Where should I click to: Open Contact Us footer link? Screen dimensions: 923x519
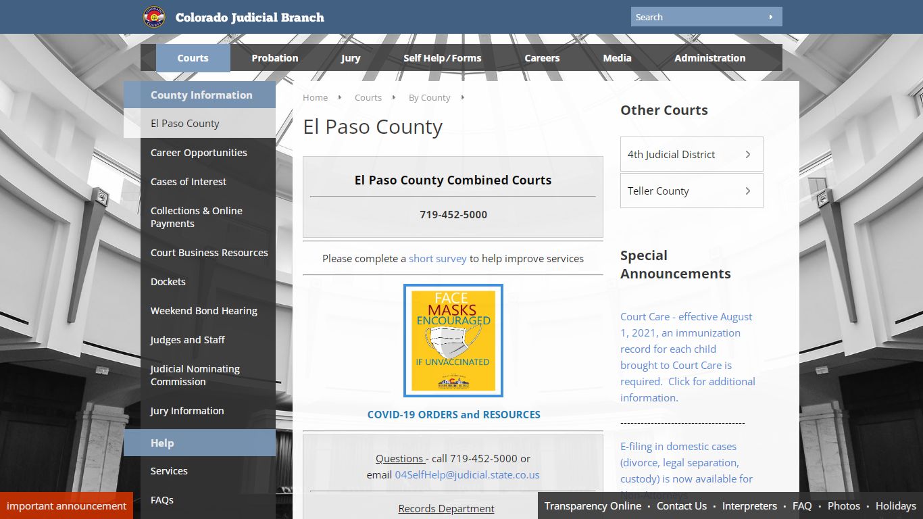click(682, 505)
